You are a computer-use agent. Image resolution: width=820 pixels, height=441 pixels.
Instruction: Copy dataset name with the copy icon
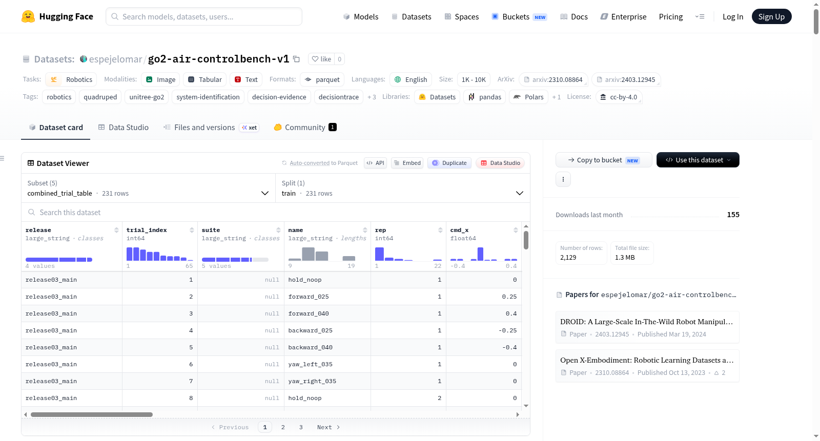pyautogui.click(x=296, y=59)
